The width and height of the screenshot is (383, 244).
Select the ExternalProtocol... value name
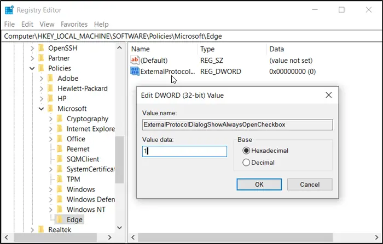coord(167,72)
